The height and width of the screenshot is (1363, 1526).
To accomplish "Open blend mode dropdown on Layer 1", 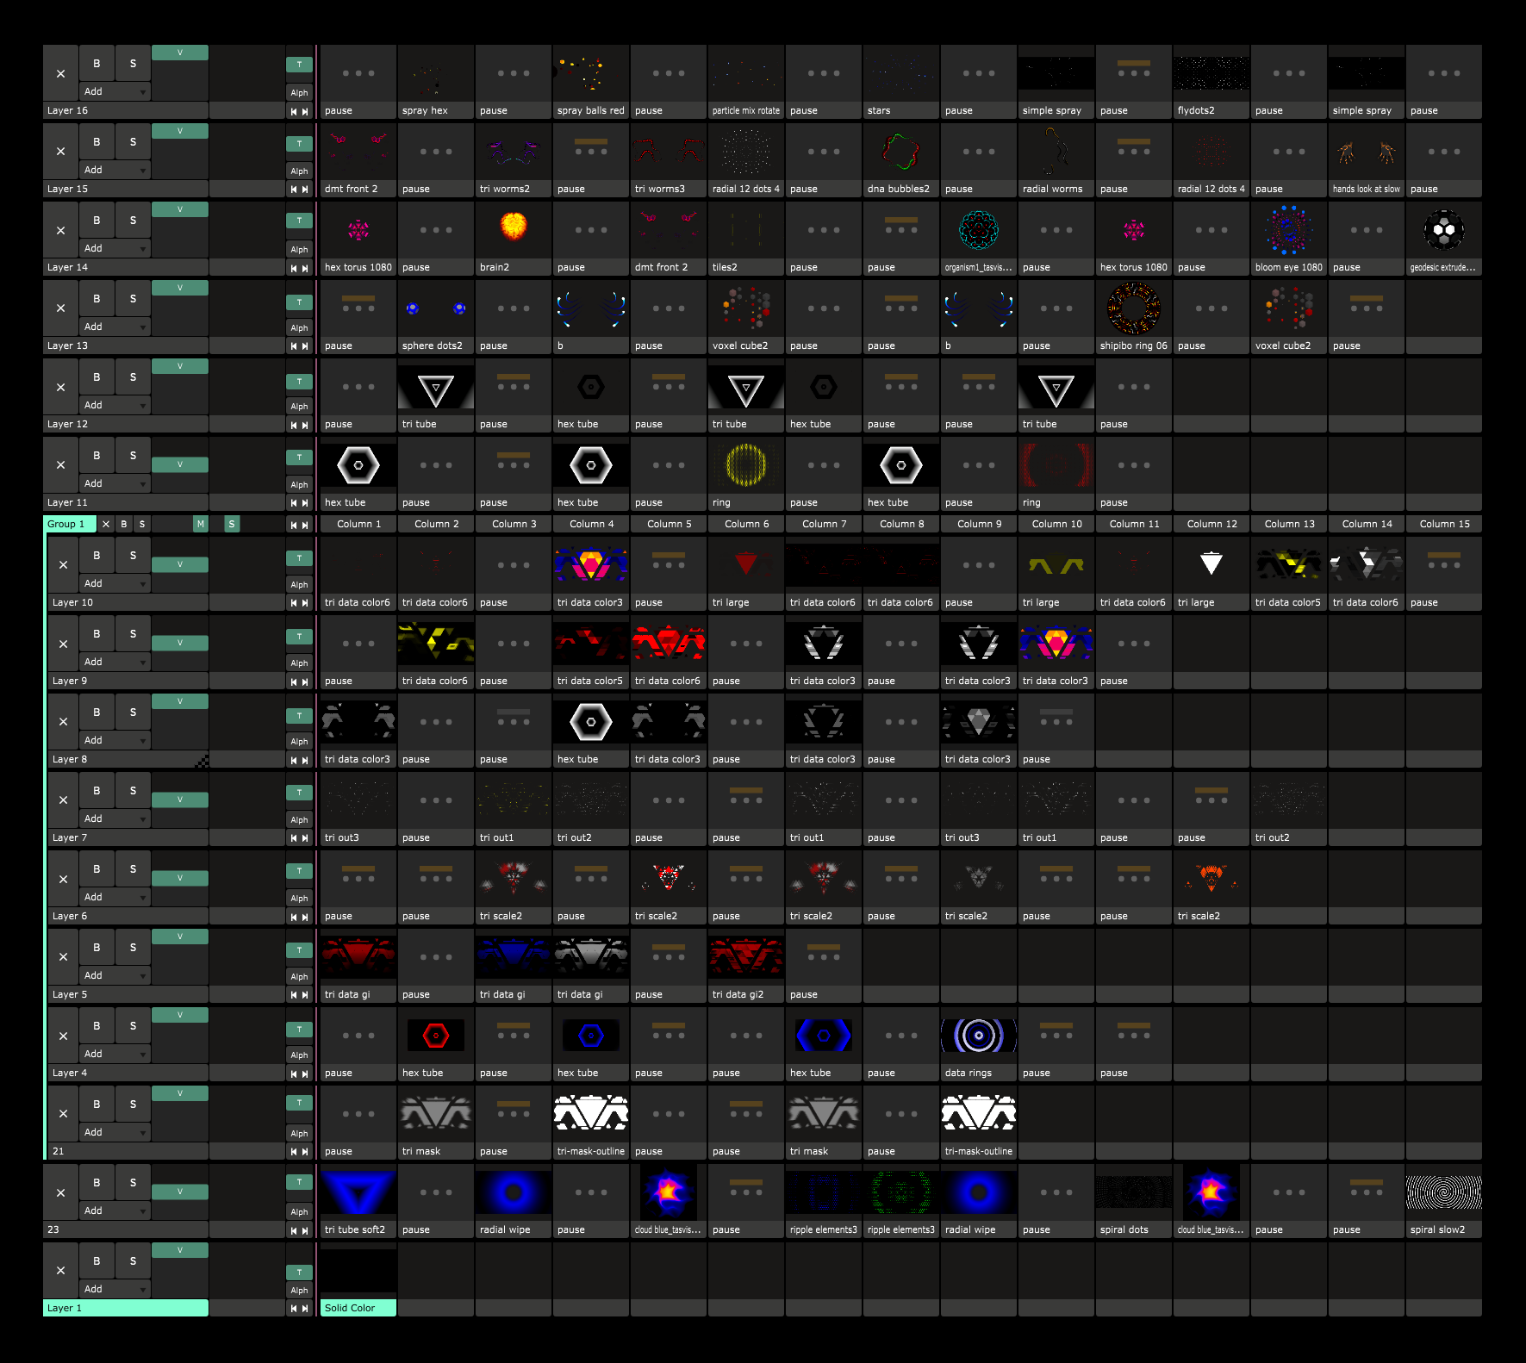I will coord(115,1289).
